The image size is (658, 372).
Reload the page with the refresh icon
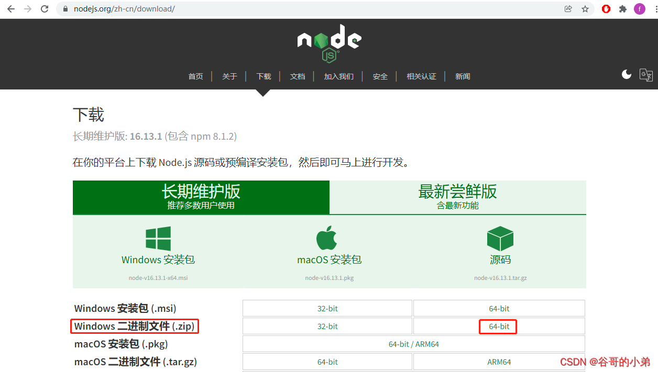click(45, 9)
